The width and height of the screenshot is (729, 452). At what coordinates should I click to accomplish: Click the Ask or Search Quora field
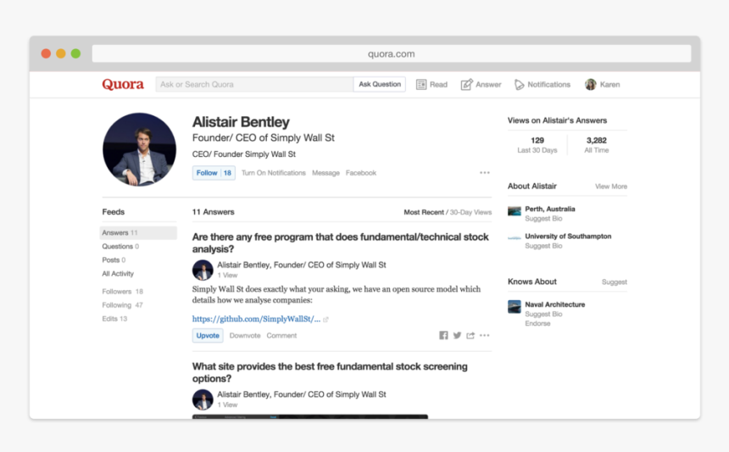pos(254,84)
